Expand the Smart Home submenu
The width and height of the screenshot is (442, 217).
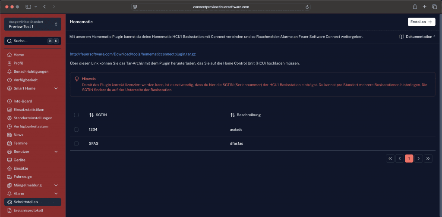pyautogui.click(x=56, y=88)
